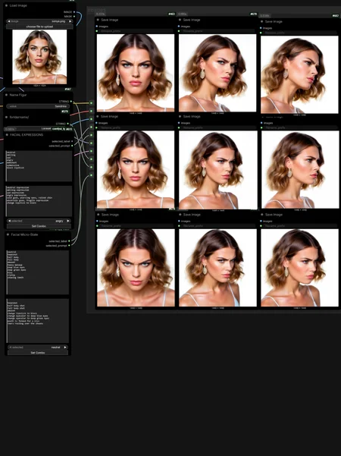
Task: Step the 'neutral' selection back with left arrow
Action: (10, 348)
